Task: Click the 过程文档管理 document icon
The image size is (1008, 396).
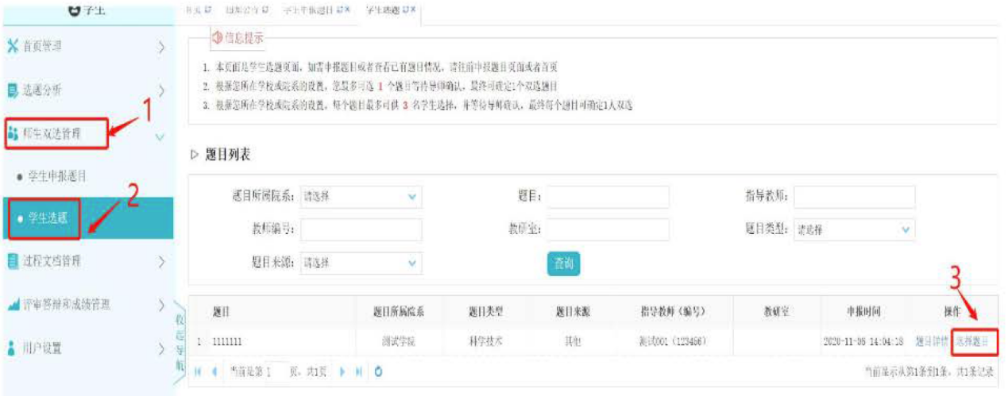Action: point(11,260)
